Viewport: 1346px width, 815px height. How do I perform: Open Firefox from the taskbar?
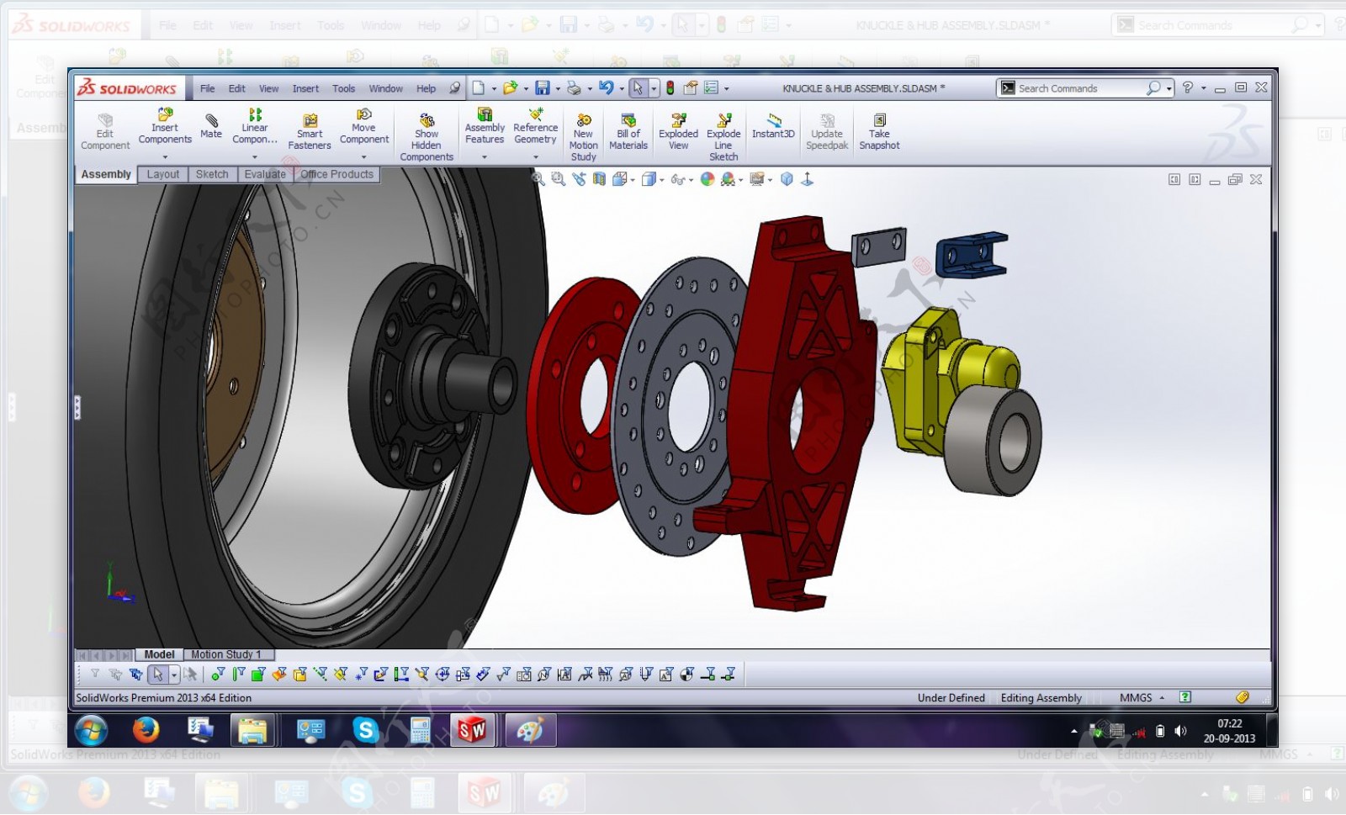(x=146, y=729)
